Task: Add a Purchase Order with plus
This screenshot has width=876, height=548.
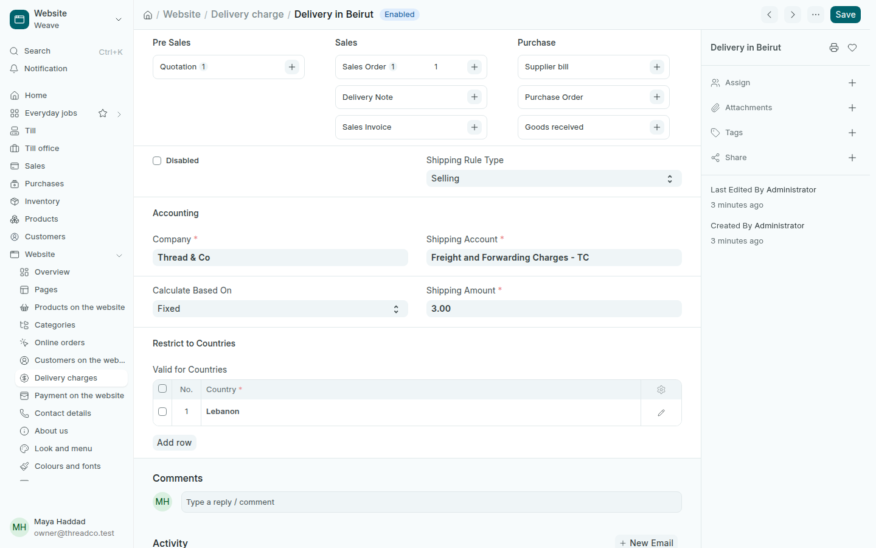Action: [657, 97]
